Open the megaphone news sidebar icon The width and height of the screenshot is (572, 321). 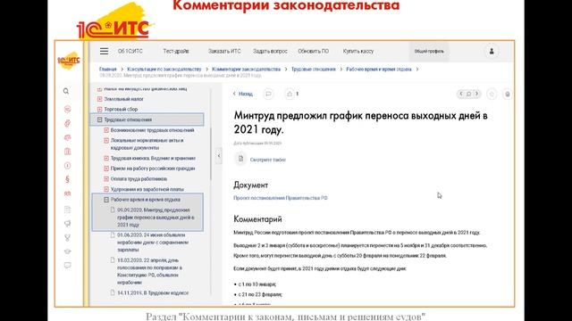[x=68, y=224]
